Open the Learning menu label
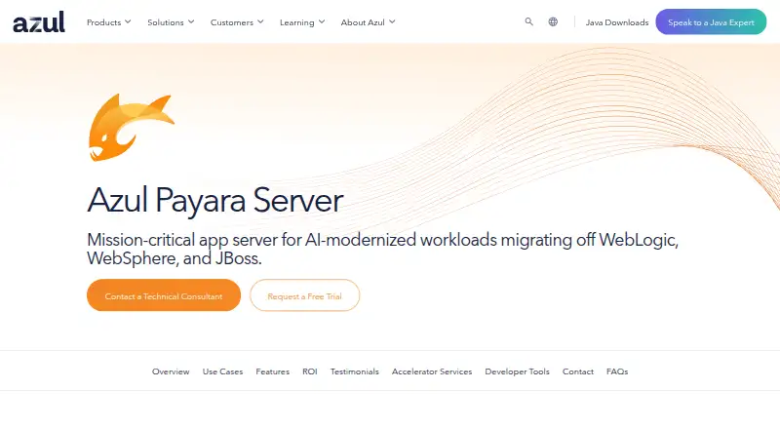 click(x=297, y=22)
